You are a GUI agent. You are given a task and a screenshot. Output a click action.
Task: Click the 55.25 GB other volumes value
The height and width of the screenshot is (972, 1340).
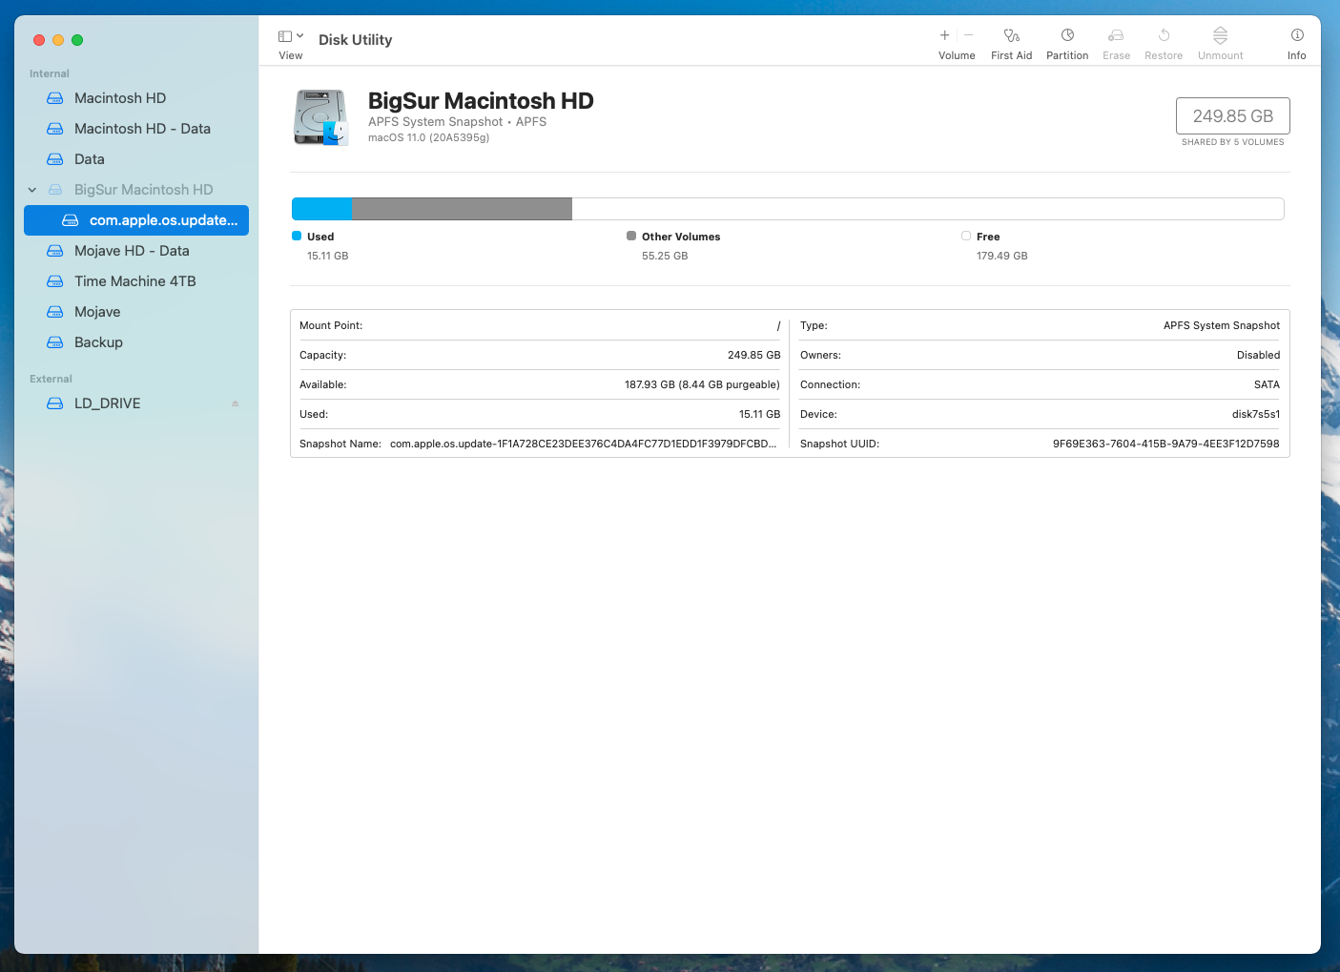665,256
